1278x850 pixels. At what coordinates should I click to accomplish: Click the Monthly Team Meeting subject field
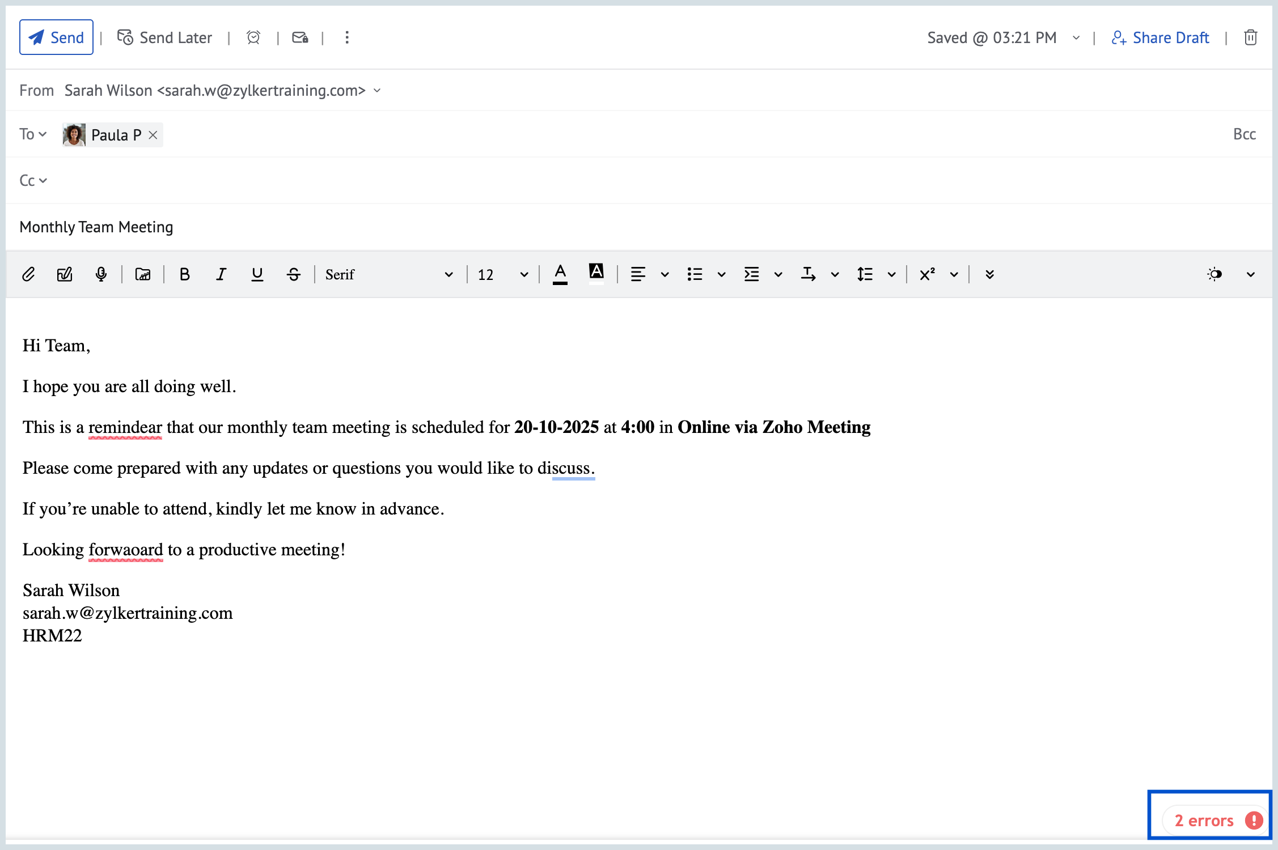point(96,227)
